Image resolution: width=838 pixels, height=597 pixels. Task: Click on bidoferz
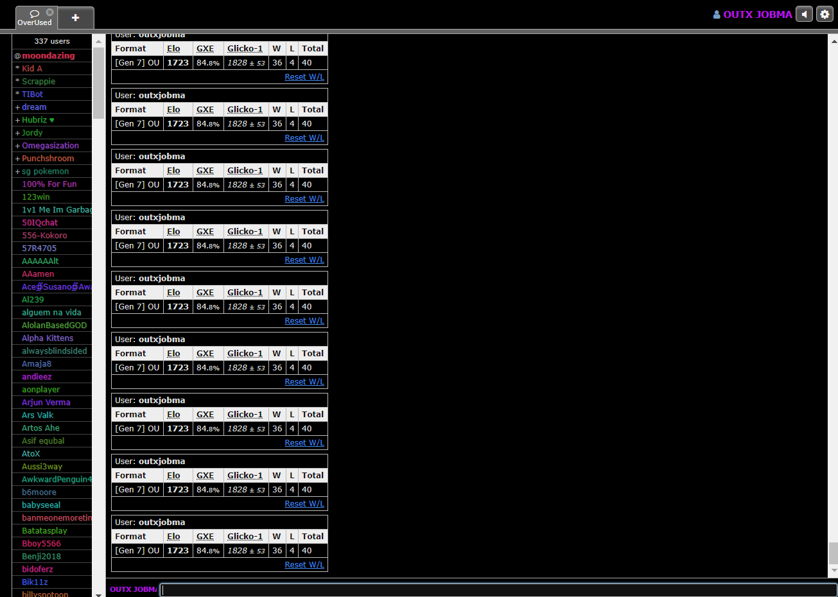[52, 569]
